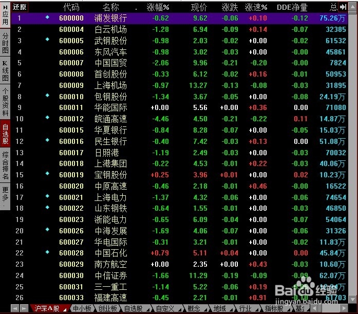Viewport: 358px width, 314px height.
Task: Click the diamond marker on 上海电力 row
Action: point(47,196)
